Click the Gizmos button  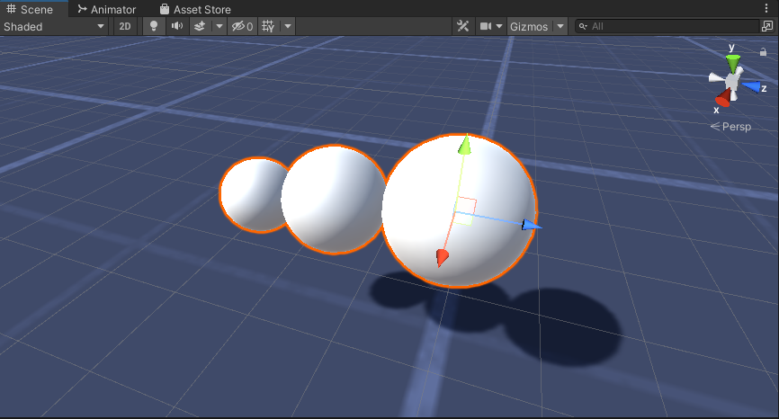click(528, 26)
